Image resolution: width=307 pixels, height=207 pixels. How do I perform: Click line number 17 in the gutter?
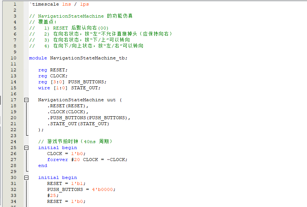click(13, 100)
